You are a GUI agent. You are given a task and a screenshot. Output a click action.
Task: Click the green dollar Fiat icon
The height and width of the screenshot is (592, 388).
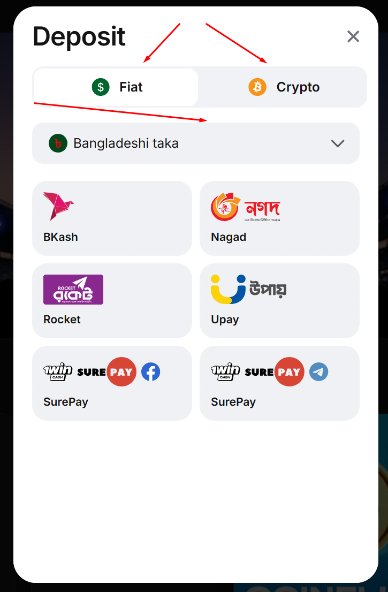(101, 87)
